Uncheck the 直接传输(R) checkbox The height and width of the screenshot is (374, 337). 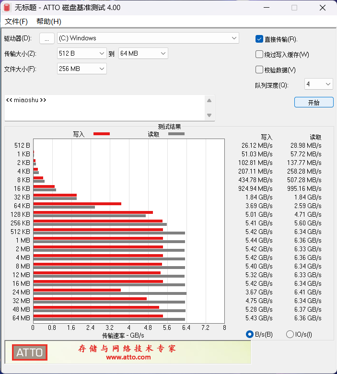(259, 39)
